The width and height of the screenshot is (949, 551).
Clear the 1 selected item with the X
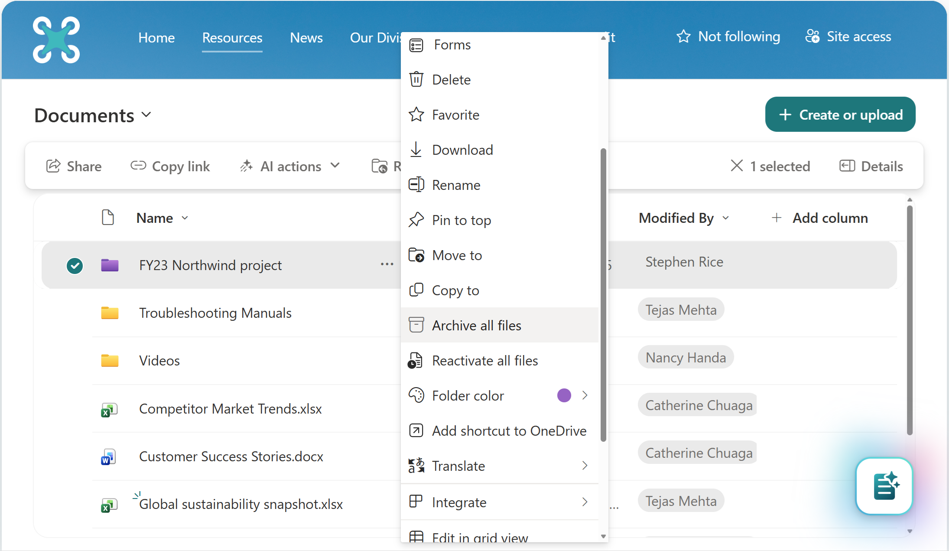point(736,166)
